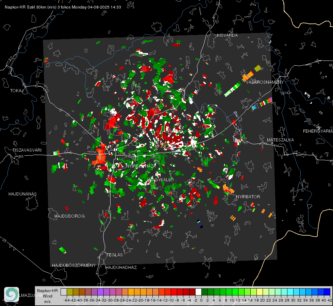Select the HAJDÚBÖSZÖRMÉNY town label
Viewport: 333px width, 306px height.
coord(74,266)
